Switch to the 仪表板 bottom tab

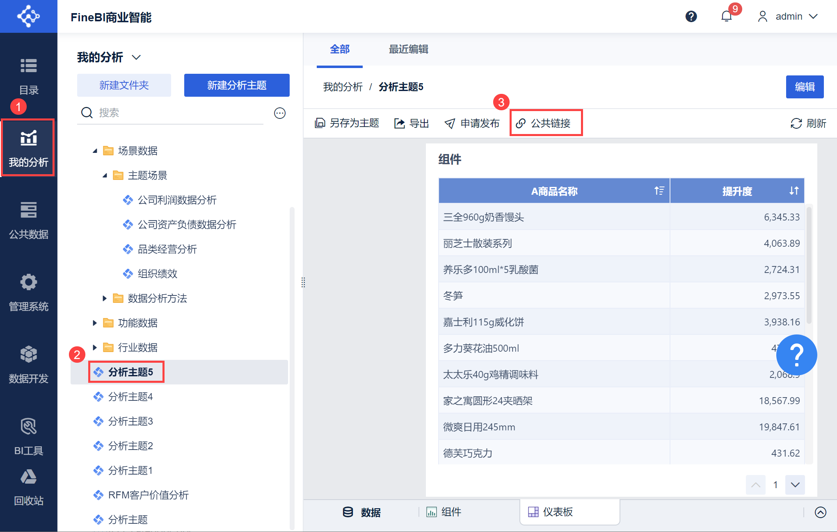coord(557,512)
